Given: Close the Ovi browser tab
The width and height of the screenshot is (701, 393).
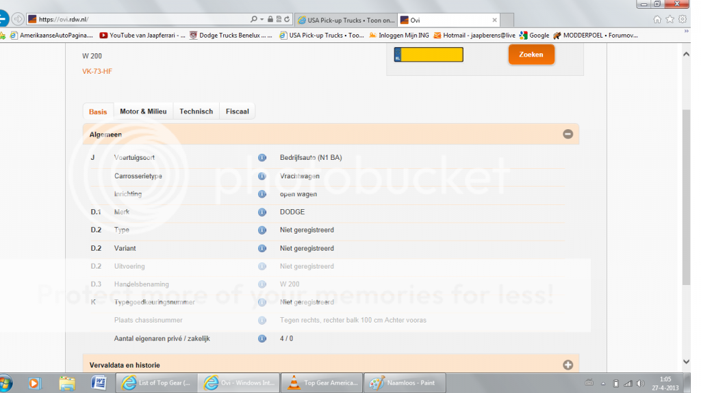Looking at the screenshot, I should 494,20.
